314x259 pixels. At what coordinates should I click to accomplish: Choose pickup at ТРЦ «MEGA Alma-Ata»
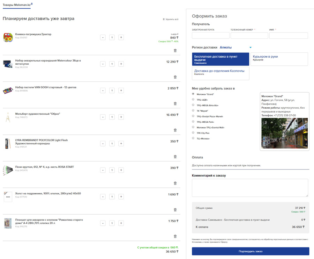[x=193, y=105]
